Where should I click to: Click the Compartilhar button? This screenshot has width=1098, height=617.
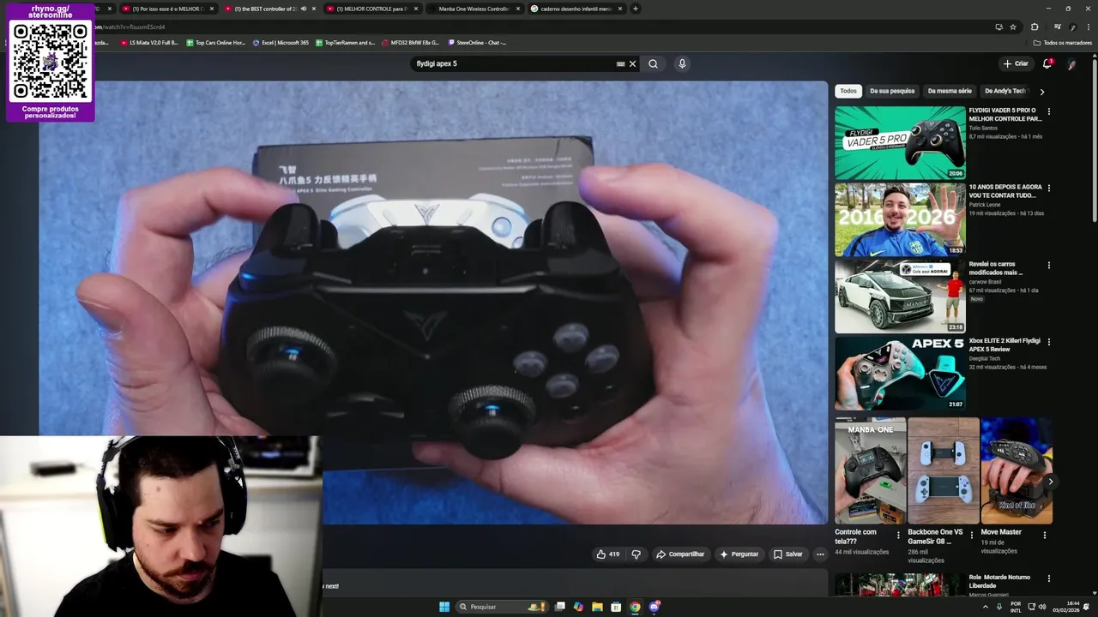tap(680, 554)
